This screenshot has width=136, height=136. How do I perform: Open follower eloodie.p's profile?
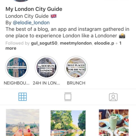tap(104, 43)
